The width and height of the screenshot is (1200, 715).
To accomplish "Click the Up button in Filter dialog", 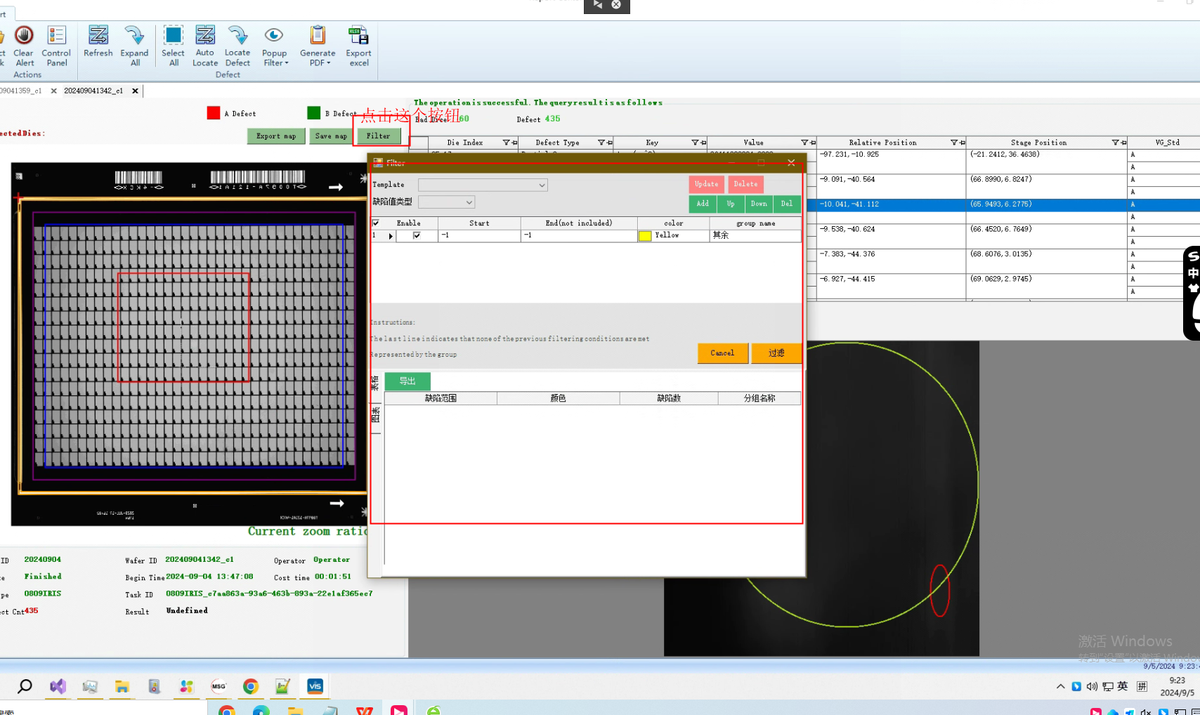I will pos(731,204).
